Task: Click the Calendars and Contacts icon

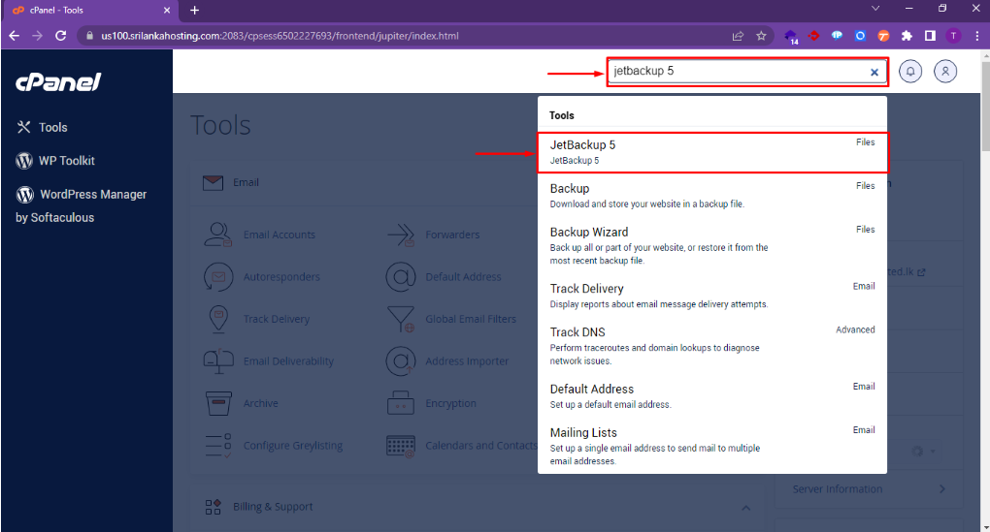Action: click(400, 446)
